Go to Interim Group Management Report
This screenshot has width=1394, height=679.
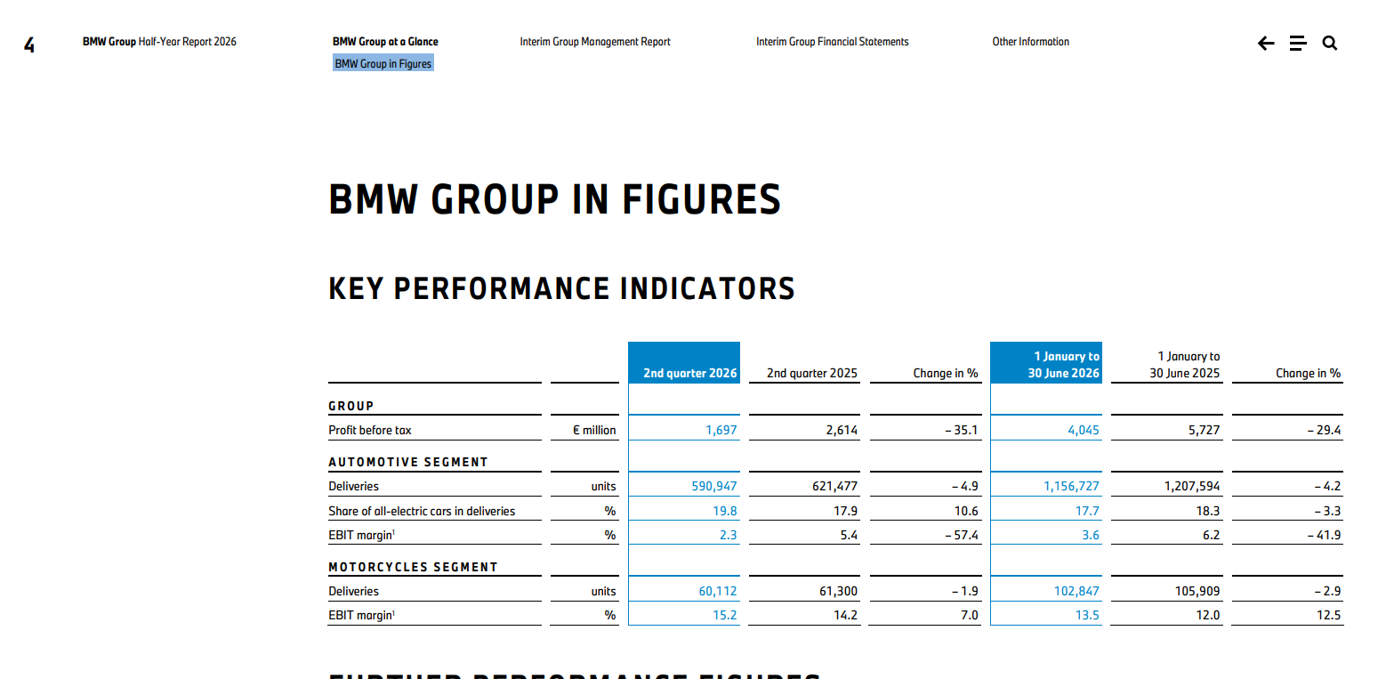(595, 42)
